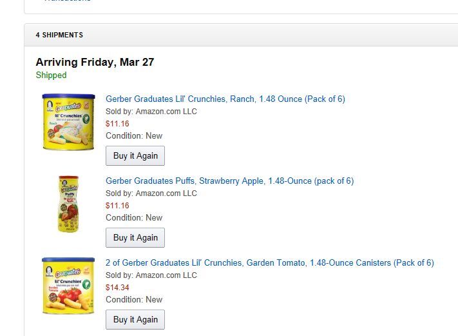Click the $11.16 price under Ranch Crunchies

117,124
